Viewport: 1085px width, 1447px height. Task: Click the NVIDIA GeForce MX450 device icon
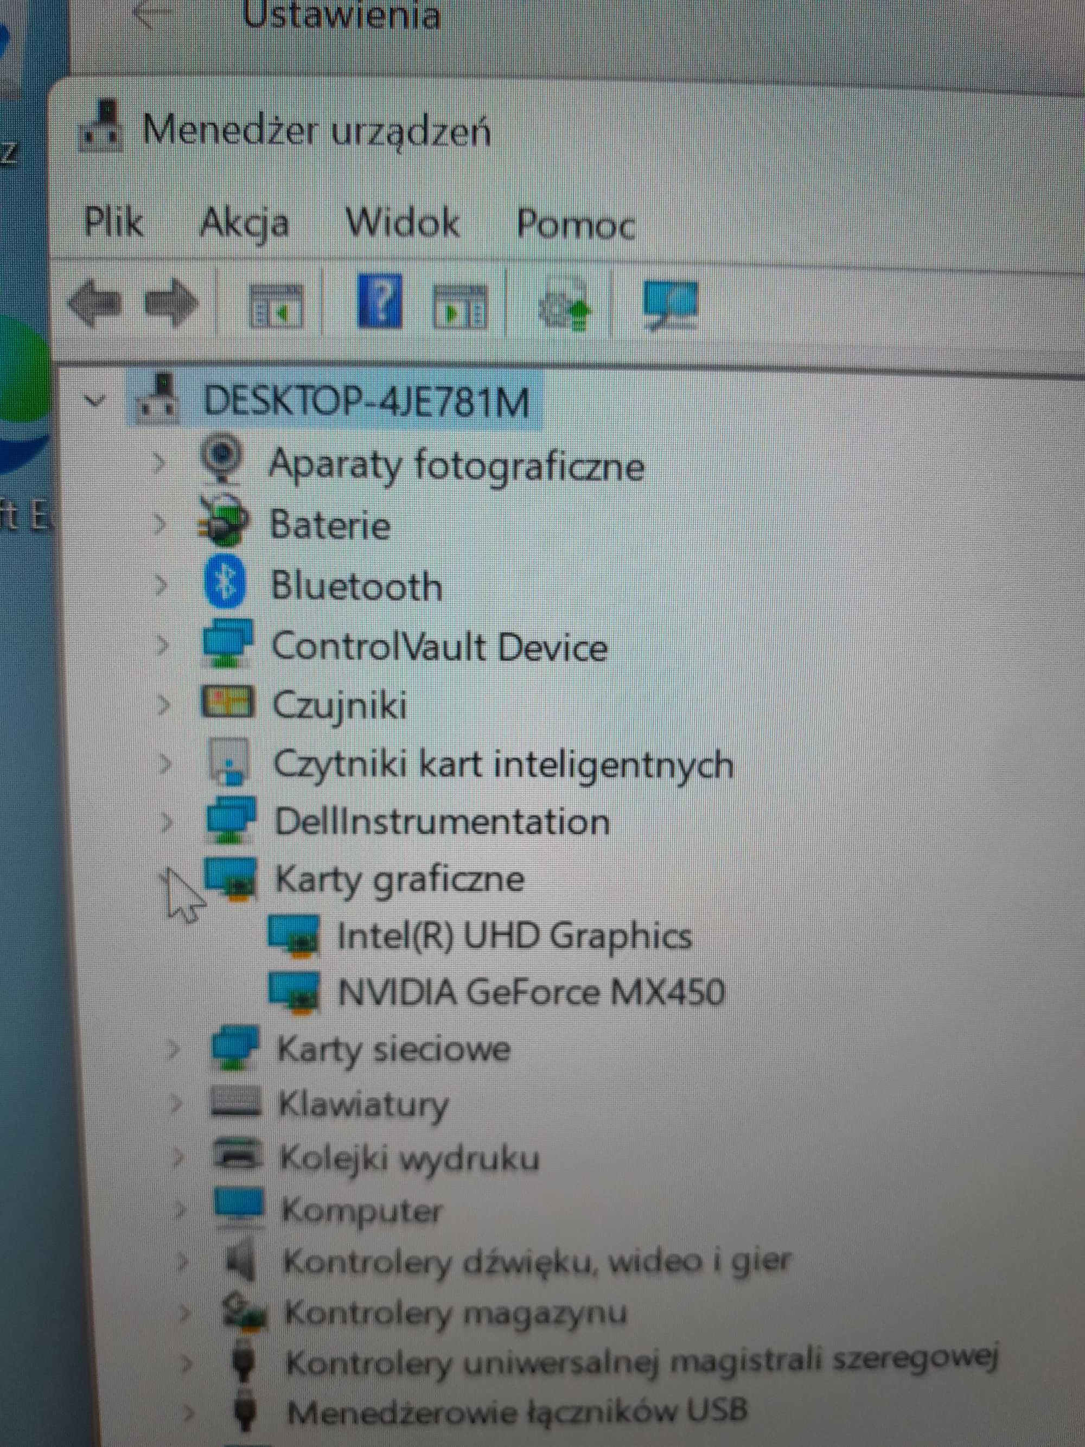tap(294, 993)
